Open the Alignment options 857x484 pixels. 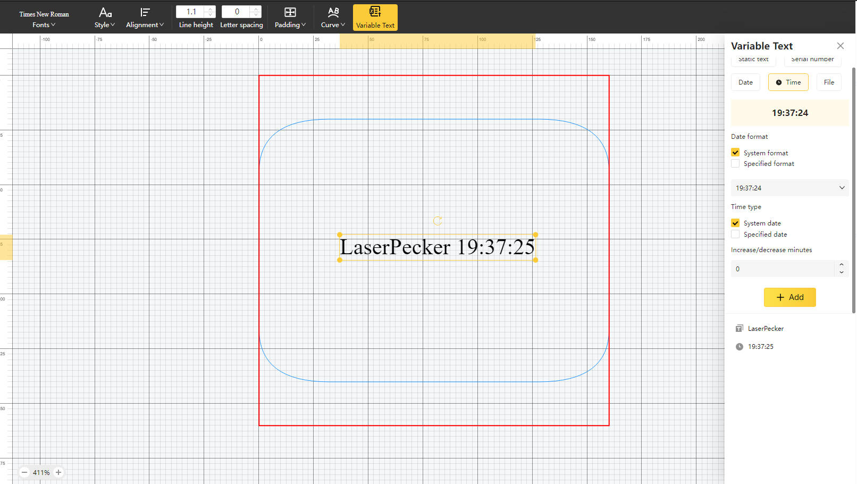145,18
